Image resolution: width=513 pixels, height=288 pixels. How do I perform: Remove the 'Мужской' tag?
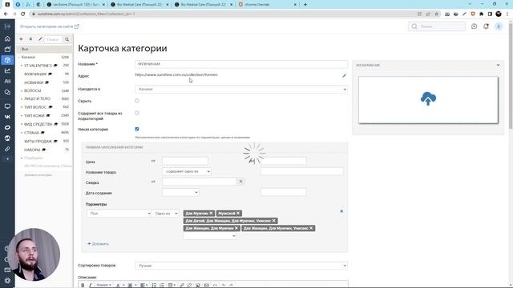(x=238, y=214)
